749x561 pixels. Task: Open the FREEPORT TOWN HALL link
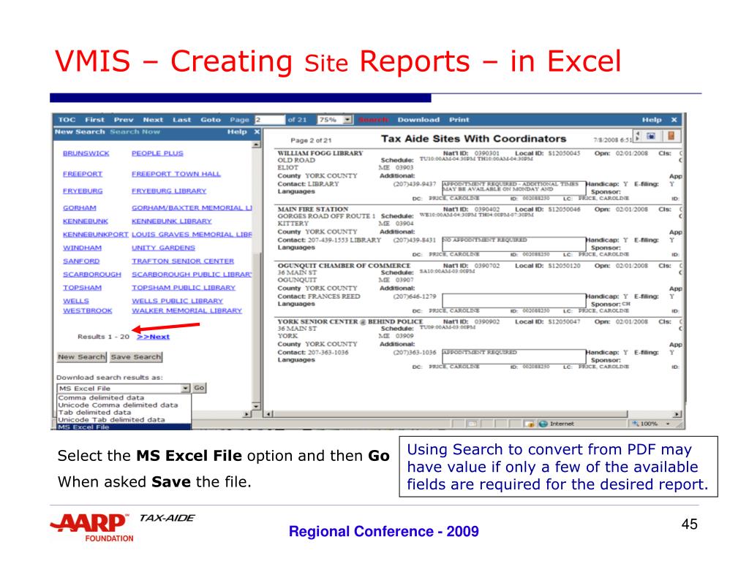point(176,174)
